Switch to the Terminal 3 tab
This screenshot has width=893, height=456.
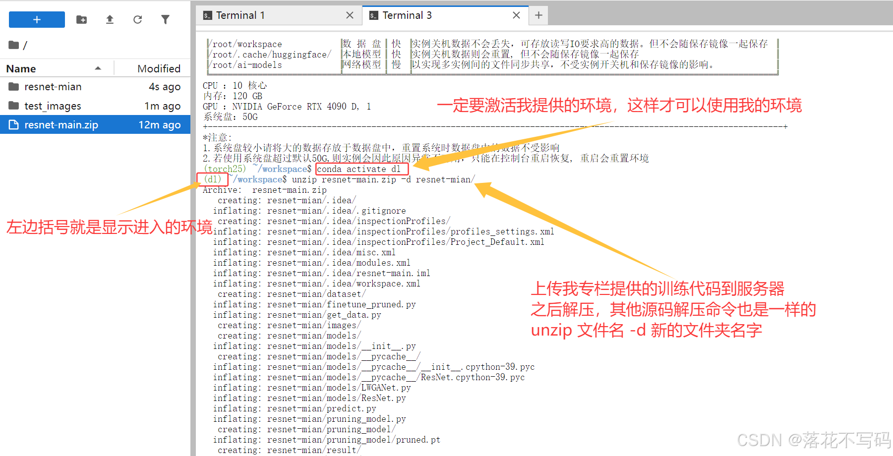pos(445,15)
